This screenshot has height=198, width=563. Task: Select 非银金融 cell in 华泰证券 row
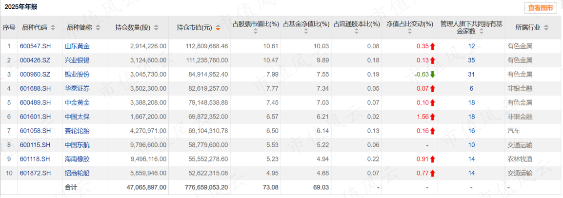click(520, 89)
